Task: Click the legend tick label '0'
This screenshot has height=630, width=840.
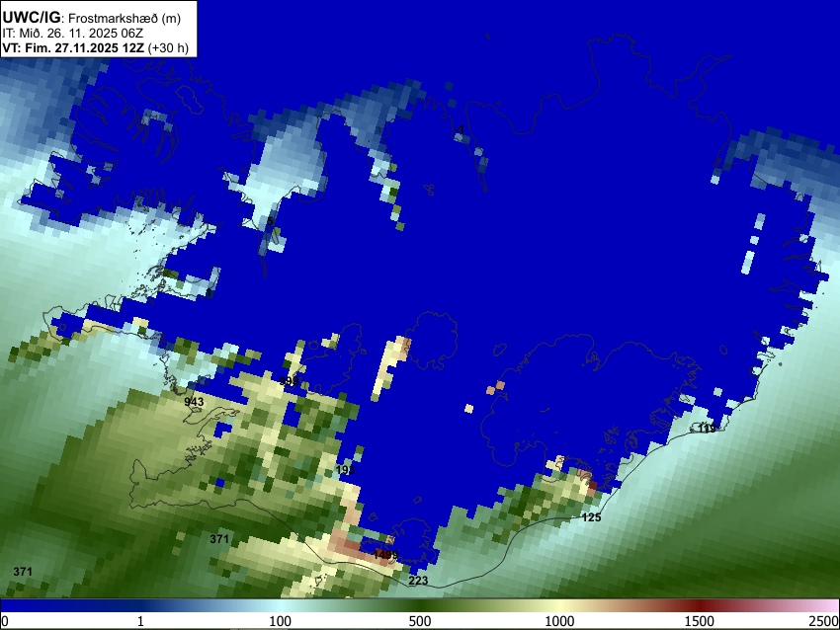Action: pos(5,621)
